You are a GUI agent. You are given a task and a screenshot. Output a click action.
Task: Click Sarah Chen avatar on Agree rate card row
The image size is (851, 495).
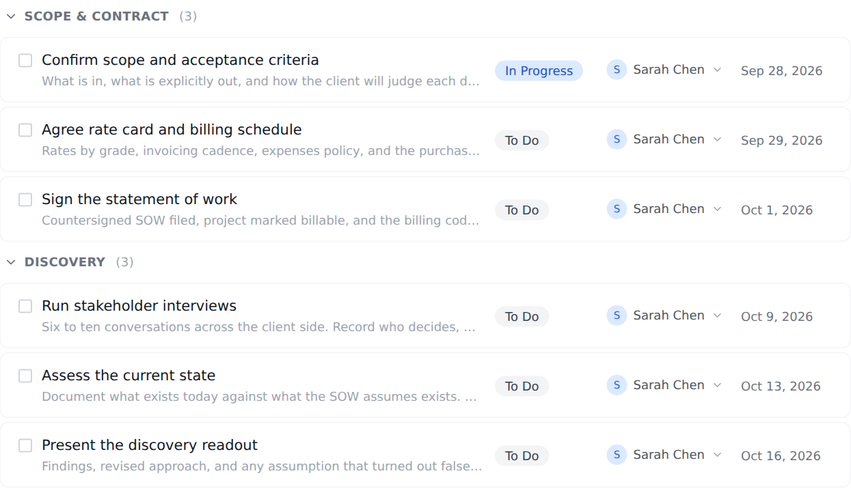coord(617,139)
